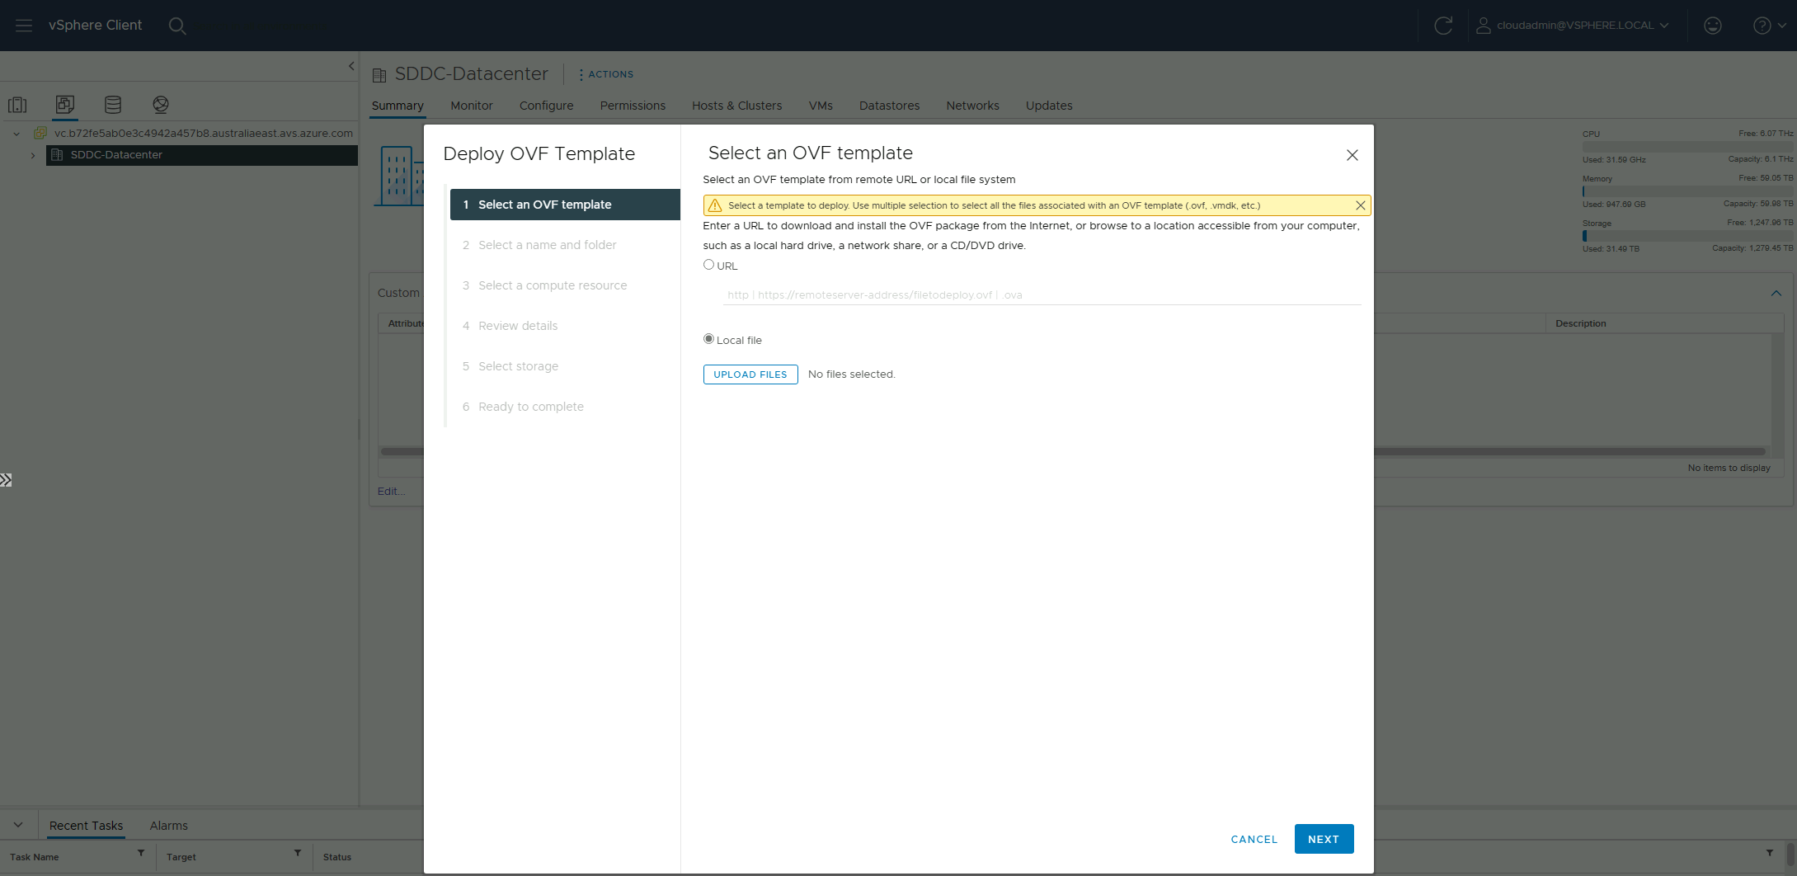This screenshot has height=876, width=1797.
Task: Open the Datastores tab
Action: click(889, 106)
